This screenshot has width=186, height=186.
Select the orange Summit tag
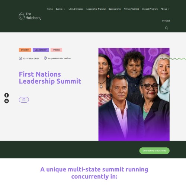(x=25, y=50)
